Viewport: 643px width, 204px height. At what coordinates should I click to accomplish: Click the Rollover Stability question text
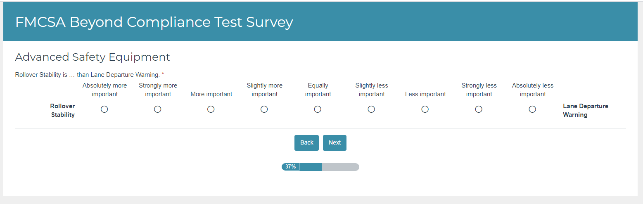87,75
